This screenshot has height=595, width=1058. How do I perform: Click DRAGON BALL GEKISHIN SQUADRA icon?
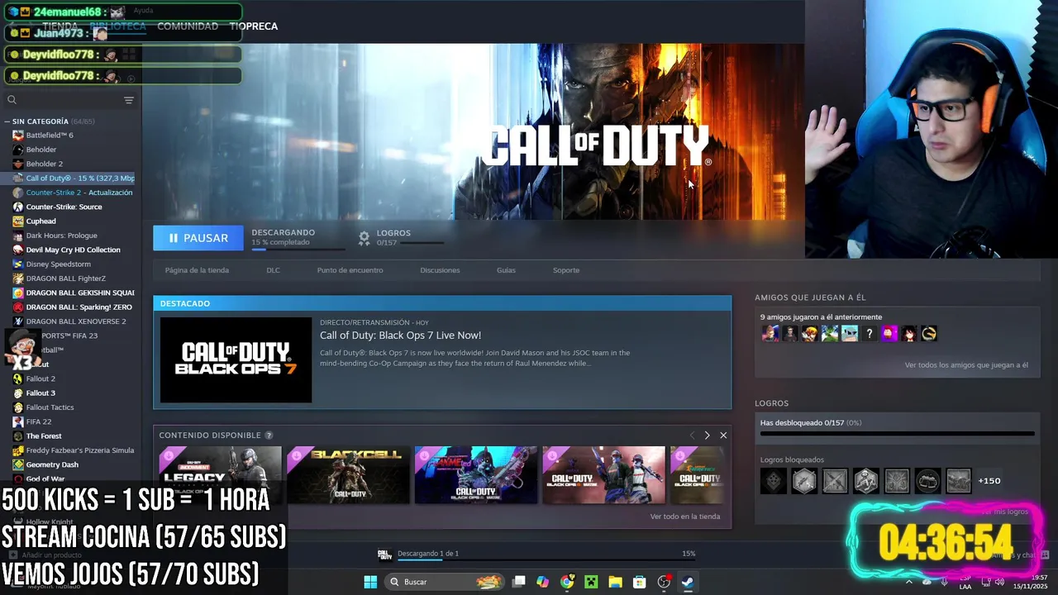tap(18, 293)
